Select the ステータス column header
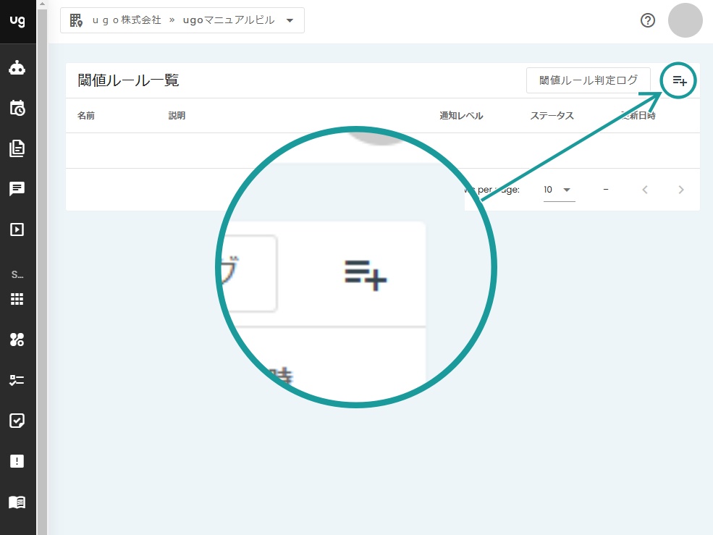This screenshot has width=713, height=535. point(552,115)
